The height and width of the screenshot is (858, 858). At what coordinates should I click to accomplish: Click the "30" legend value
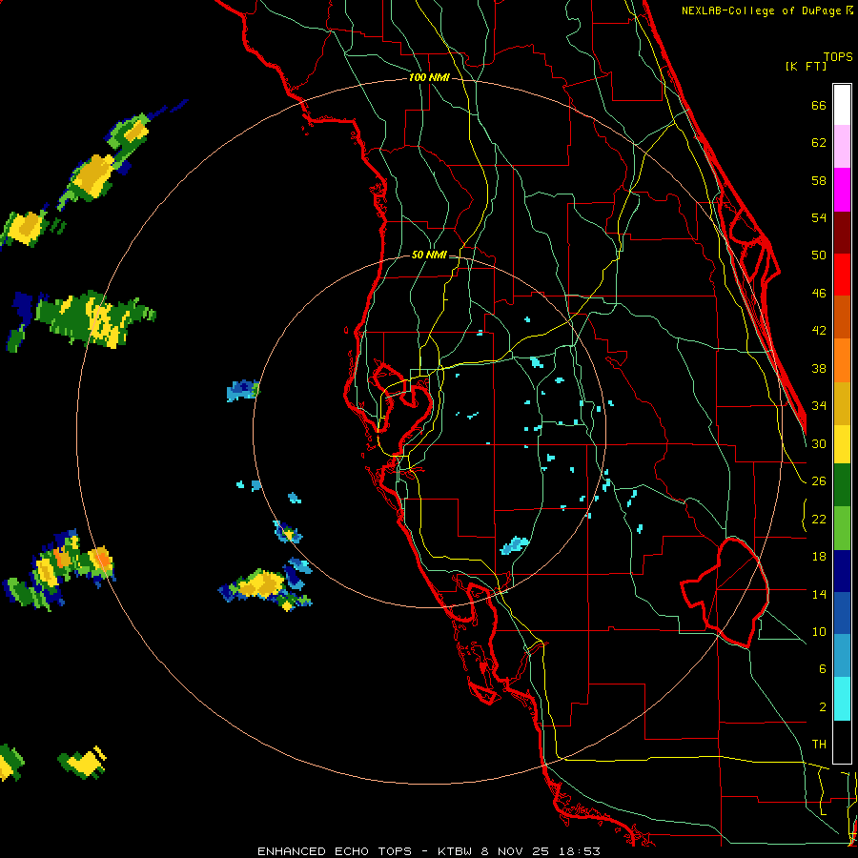(x=819, y=443)
